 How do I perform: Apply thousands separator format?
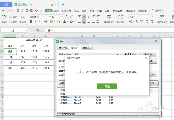tap(142, 22)
